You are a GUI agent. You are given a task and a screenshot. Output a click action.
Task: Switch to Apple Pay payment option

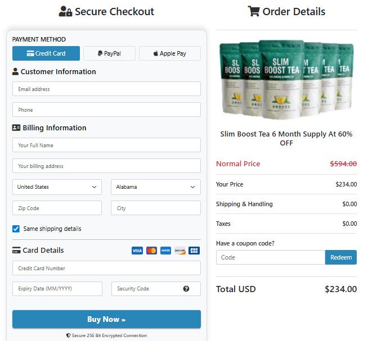(170, 53)
